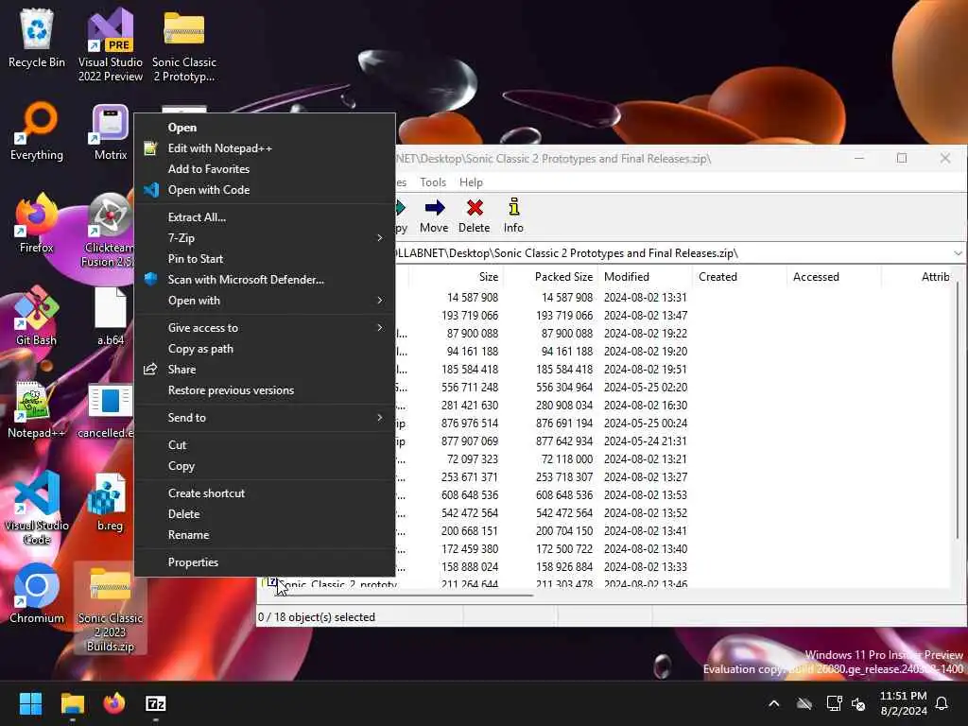Open the Chromium desktop shortcut
The image size is (968, 726).
click(x=37, y=594)
